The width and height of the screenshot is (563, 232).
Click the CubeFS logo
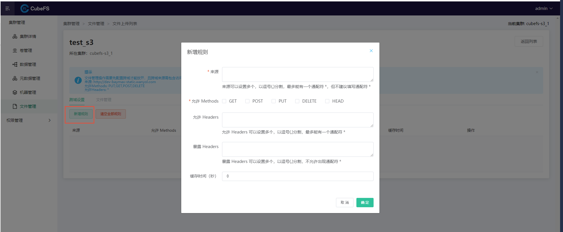coord(35,8)
